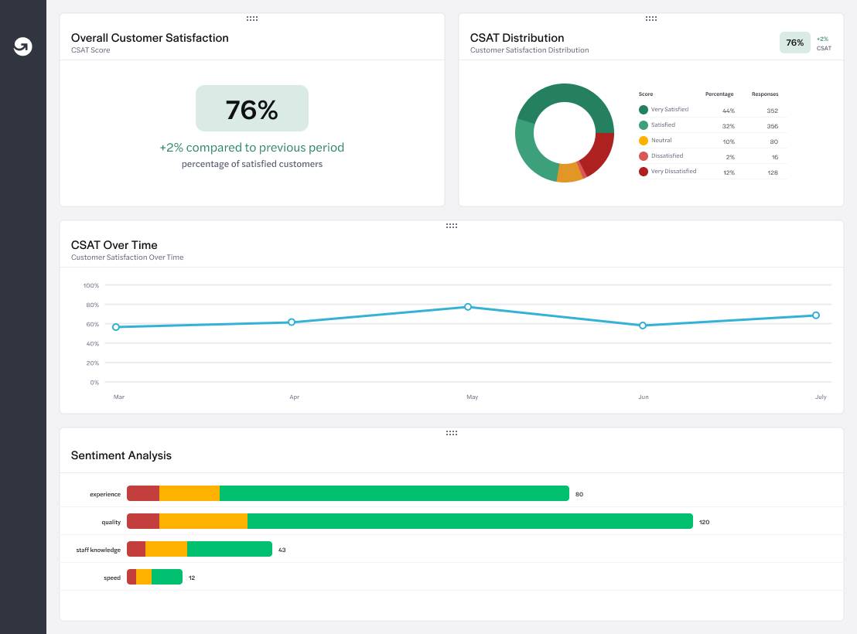Select the June data point on the line
Viewport: 857px width, 634px height.
643,326
